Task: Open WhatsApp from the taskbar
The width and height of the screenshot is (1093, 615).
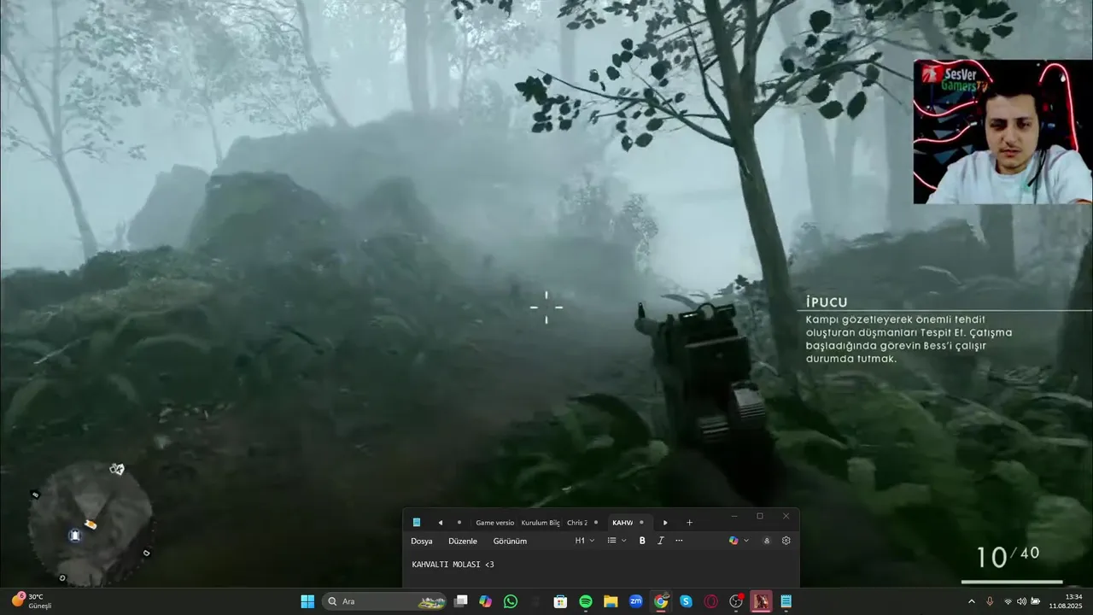Action: tap(511, 601)
